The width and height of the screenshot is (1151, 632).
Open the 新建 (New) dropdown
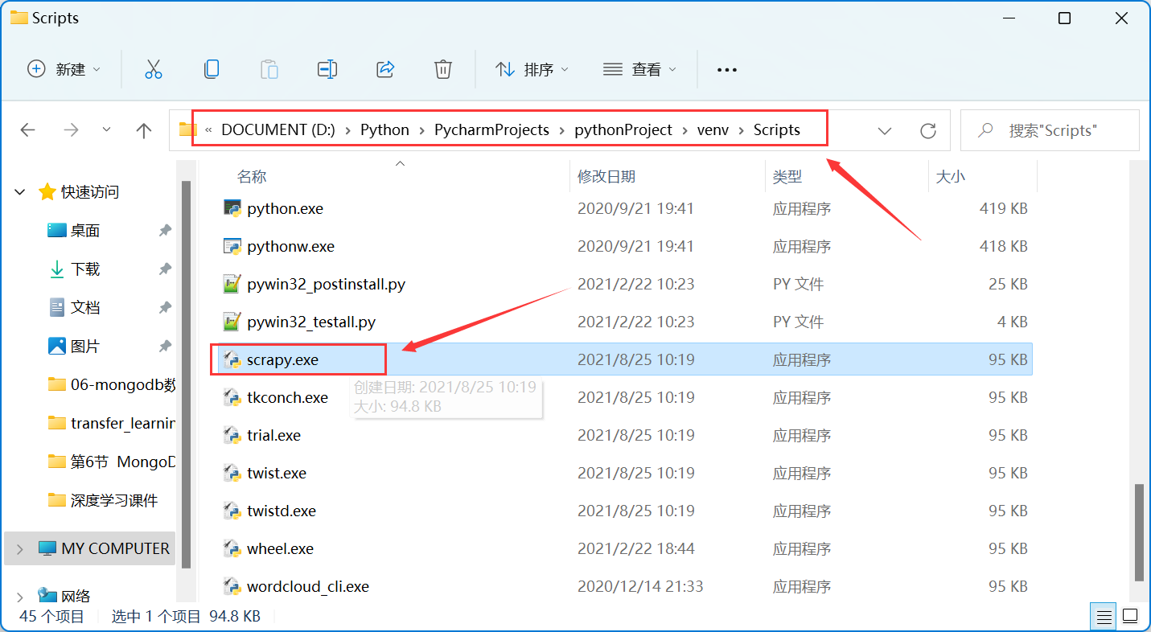pyautogui.click(x=65, y=70)
